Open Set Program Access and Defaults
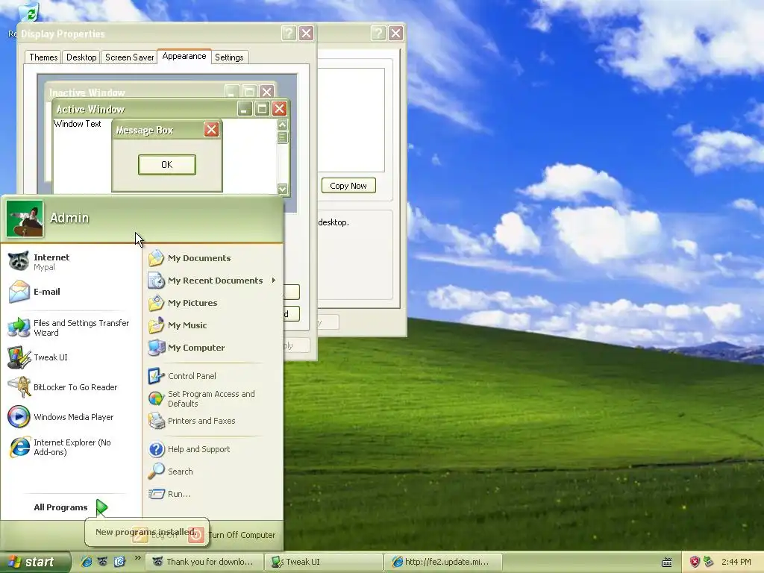 click(x=213, y=398)
